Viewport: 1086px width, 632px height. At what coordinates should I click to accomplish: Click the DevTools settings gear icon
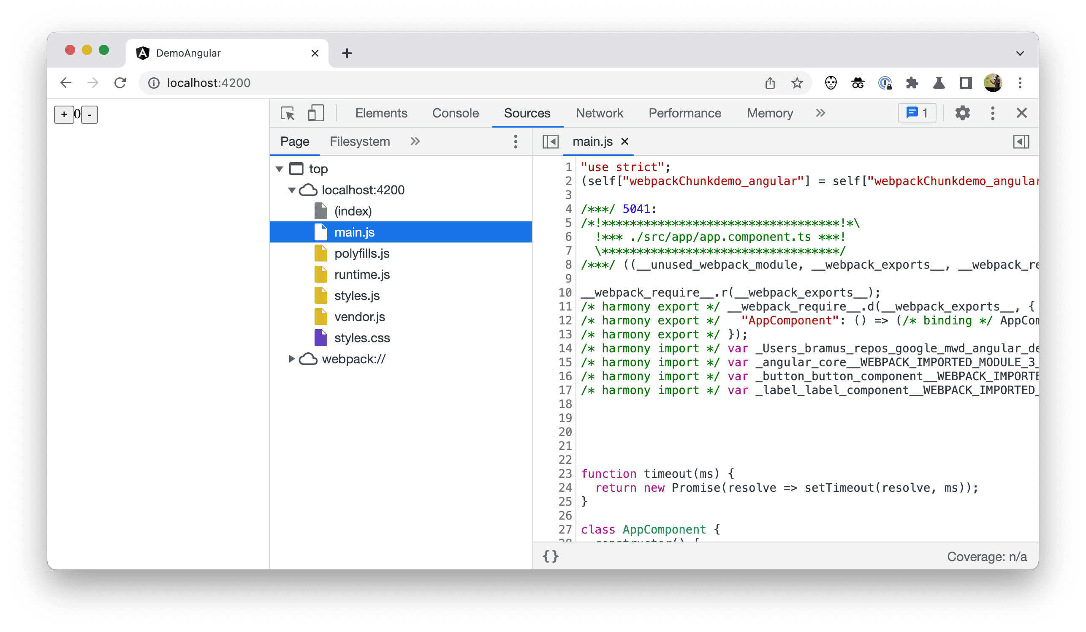[962, 114]
